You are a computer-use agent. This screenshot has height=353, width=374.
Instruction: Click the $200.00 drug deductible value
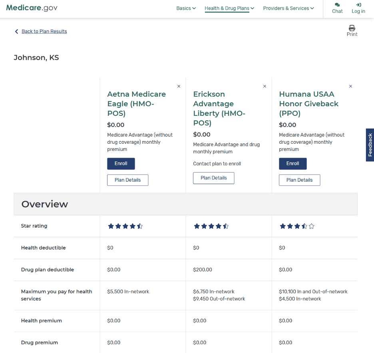tap(203, 270)
